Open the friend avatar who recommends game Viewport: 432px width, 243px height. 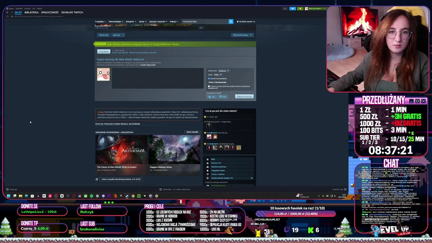(x=209, y=126)
